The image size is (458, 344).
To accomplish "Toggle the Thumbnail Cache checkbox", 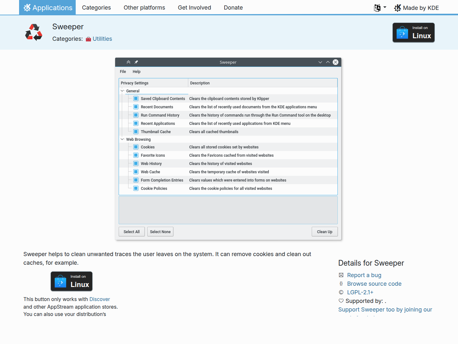I will pos(136,132).
